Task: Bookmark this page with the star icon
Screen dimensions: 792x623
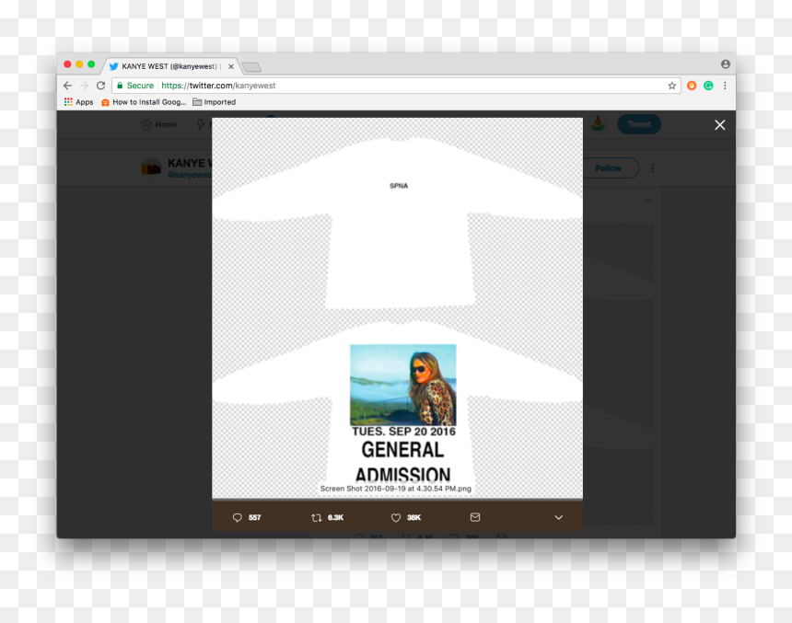Action: pyautogui.click(x=671, y=86)
